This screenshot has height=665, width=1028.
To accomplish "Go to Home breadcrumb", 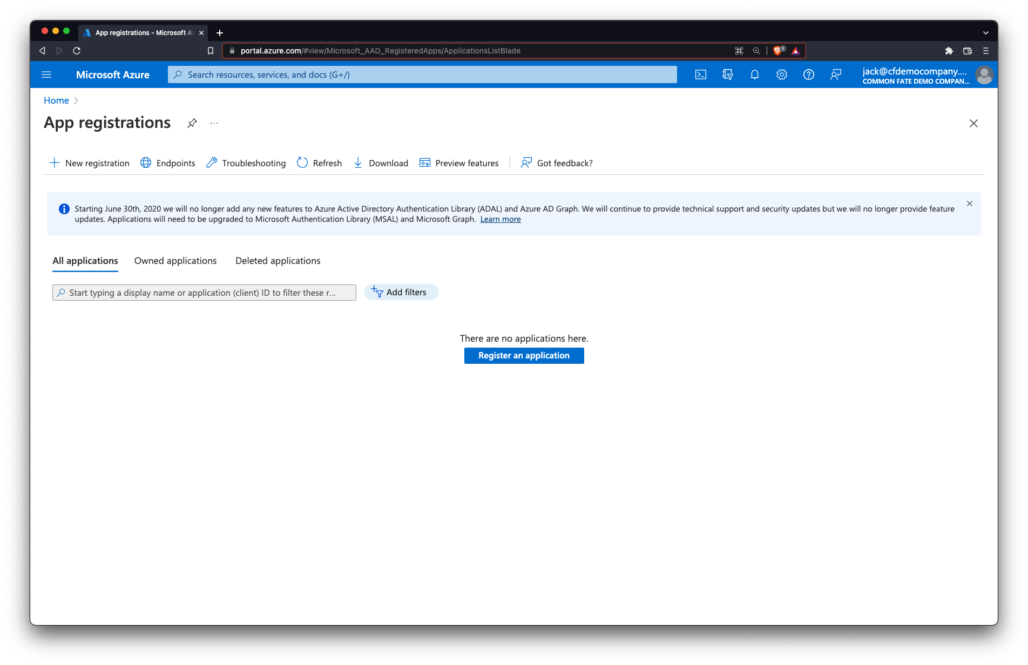I will coord(56,100).
